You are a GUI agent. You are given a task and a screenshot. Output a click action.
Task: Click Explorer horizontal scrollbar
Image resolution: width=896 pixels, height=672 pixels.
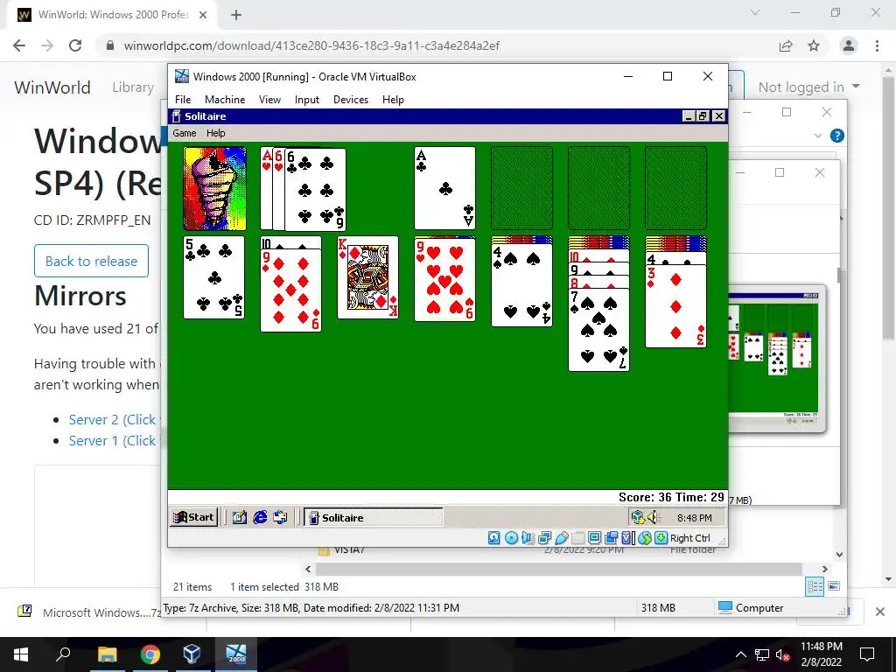pyautogui.click(x=559, y=569)
